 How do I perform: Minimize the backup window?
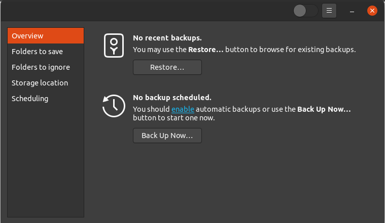(x=352, y=10)
